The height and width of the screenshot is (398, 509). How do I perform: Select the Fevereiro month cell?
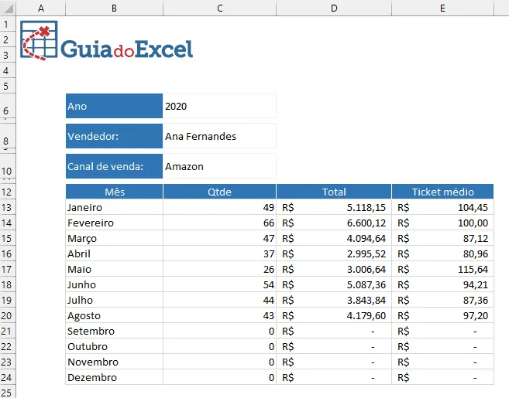coord(114,223)
